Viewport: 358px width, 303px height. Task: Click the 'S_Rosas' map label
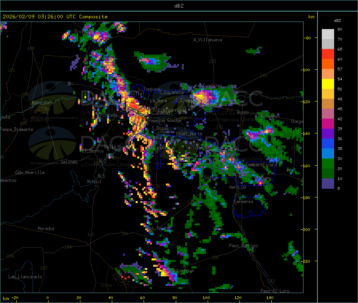click(x=160, y=128)
